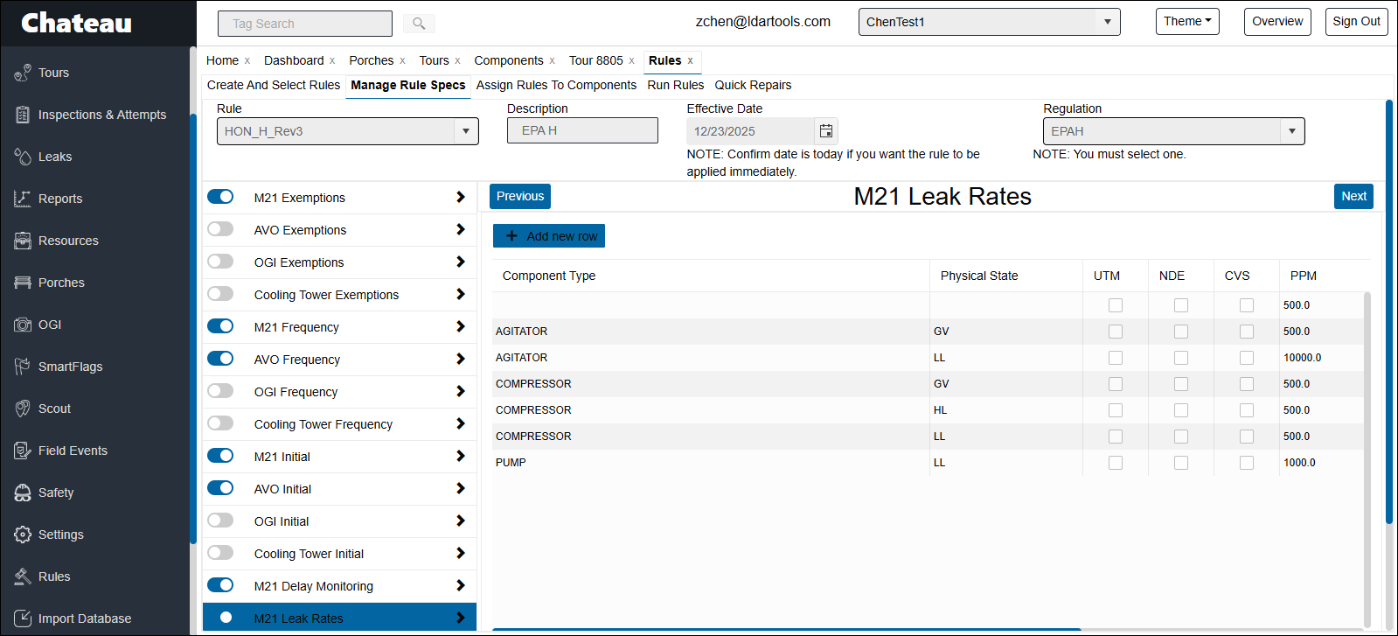Disable the M21 Exemptions toggle
Image resolution: width=1398 pixels, height=636 pixels.
point(220,197)
